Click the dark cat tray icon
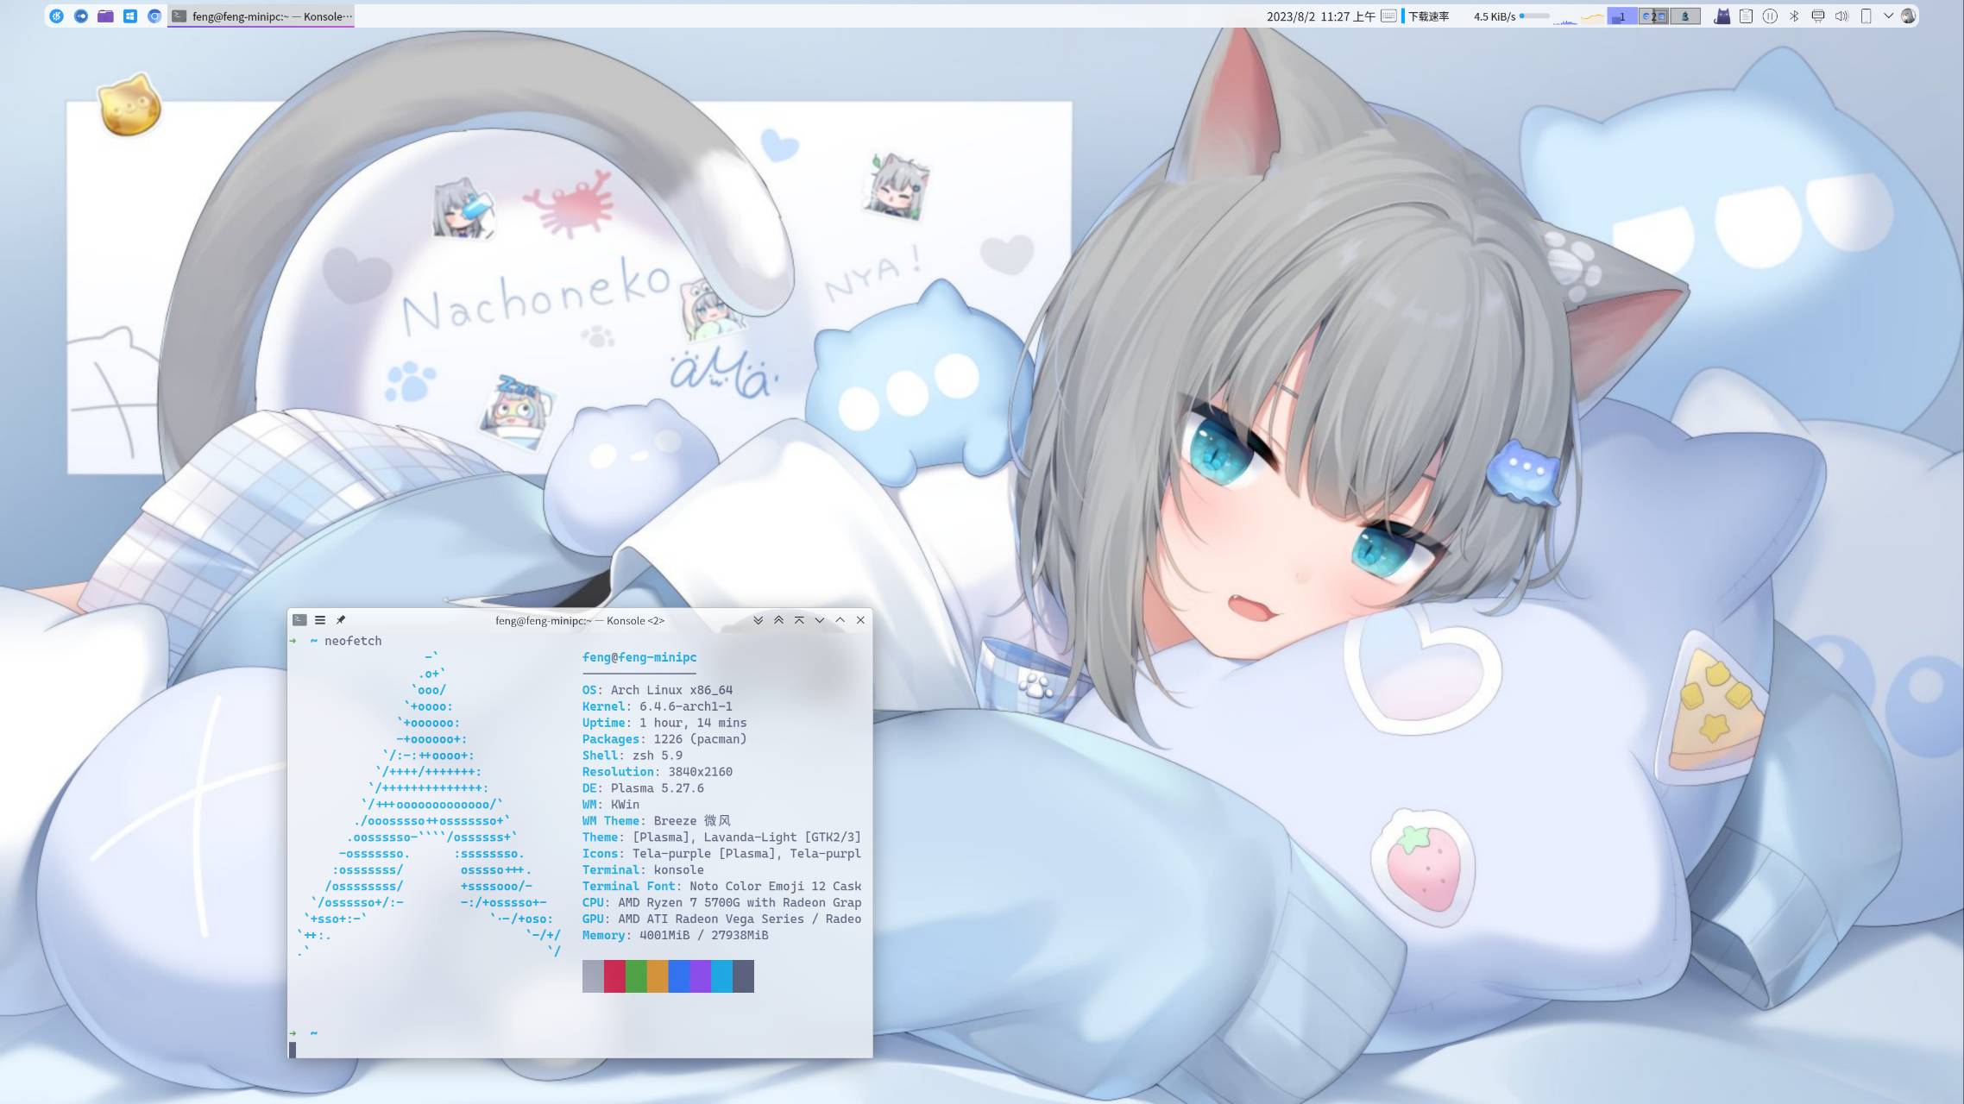The width and height of the screenshot is (1964, 1104). [1722, 16]
